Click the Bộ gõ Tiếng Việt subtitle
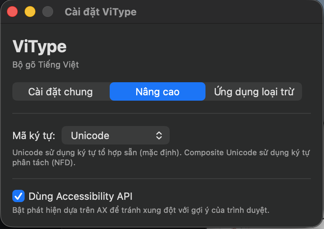Screen dimensions: 324x229 [x=45, y=65]
